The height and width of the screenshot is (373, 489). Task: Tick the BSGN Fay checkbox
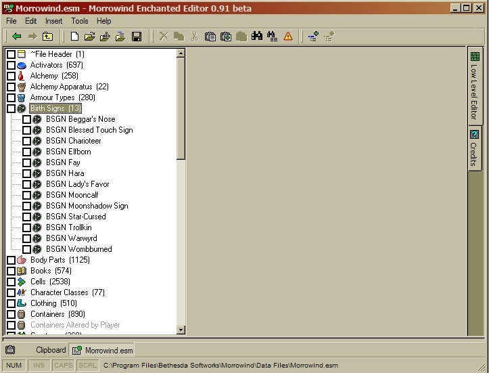coord(27,162)
